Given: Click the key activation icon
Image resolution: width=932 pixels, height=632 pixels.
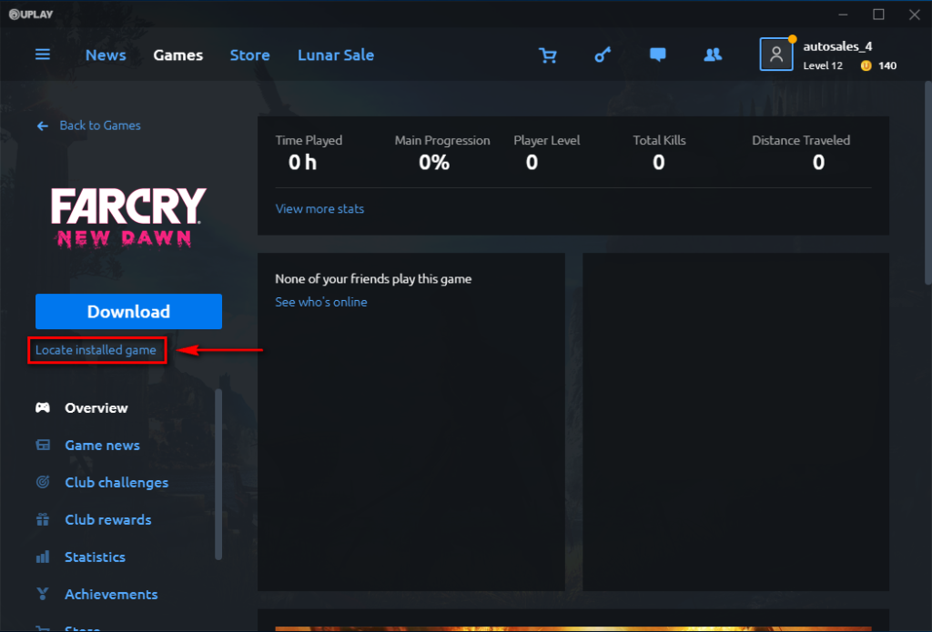Looking at the screenshot, I should pos(603,55).
